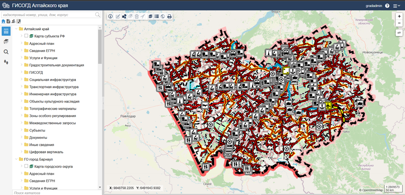Viewport: 405px width, 195px height.
Task: Click the X Y coordinates readout
Action: pyautogui.click(x=135, y=188)
